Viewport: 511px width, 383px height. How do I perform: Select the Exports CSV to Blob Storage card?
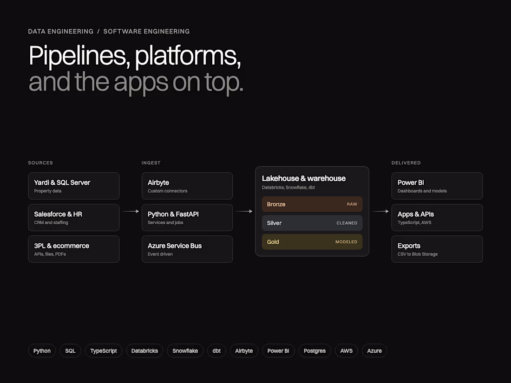[x=437, y=249]
